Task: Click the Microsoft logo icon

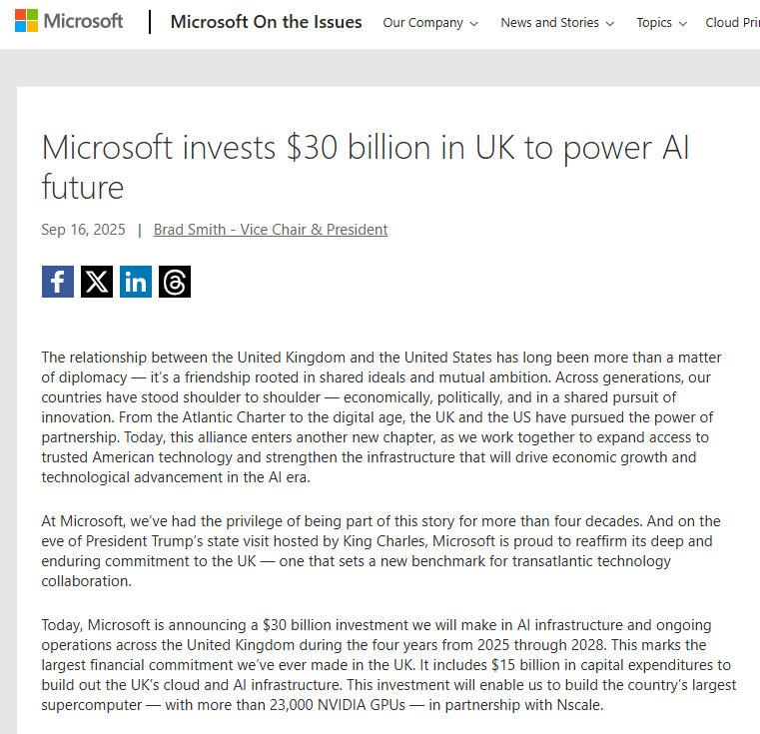Action: pos(26,21)
